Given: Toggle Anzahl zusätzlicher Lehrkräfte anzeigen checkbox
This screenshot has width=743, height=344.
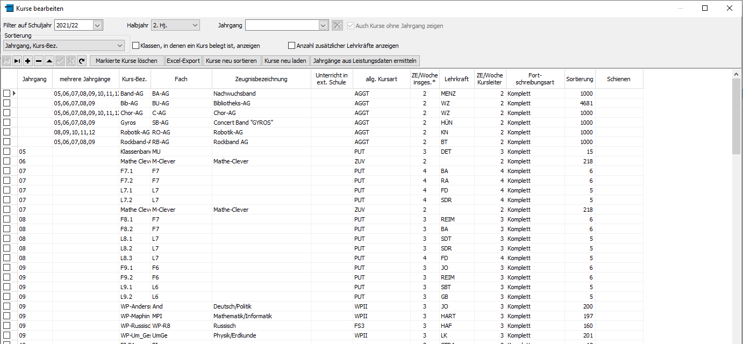Looking at the screenshot, I should click(292, 46).
